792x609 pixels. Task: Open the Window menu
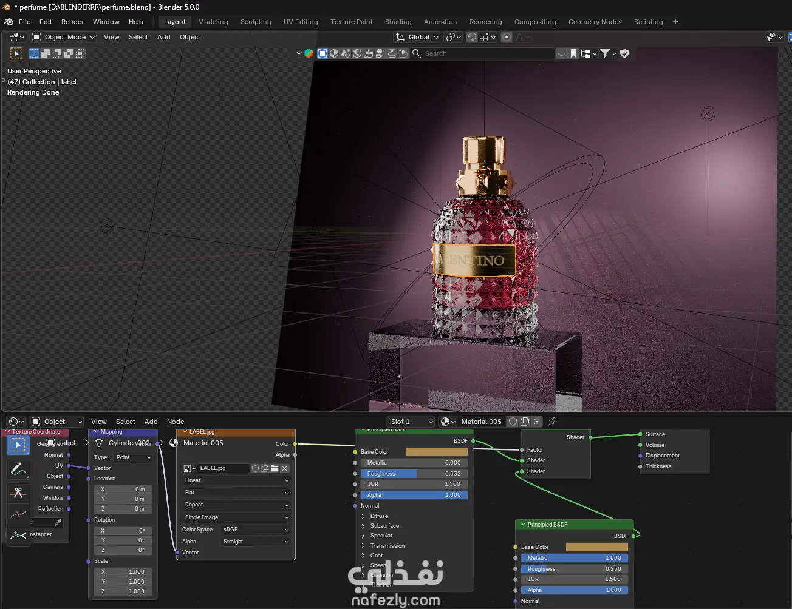coord(106,22)
